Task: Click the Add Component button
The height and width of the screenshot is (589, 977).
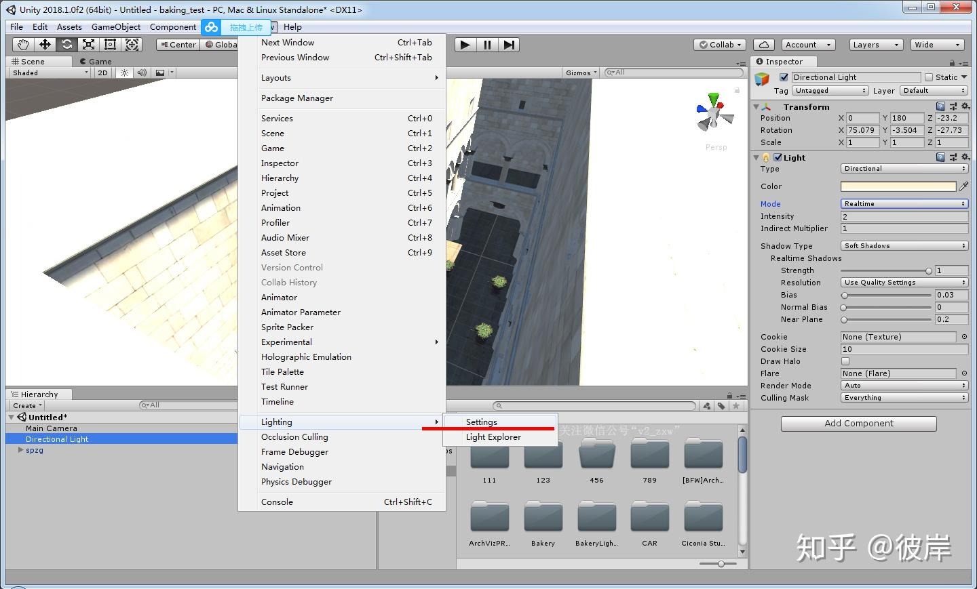Action: 858,424
